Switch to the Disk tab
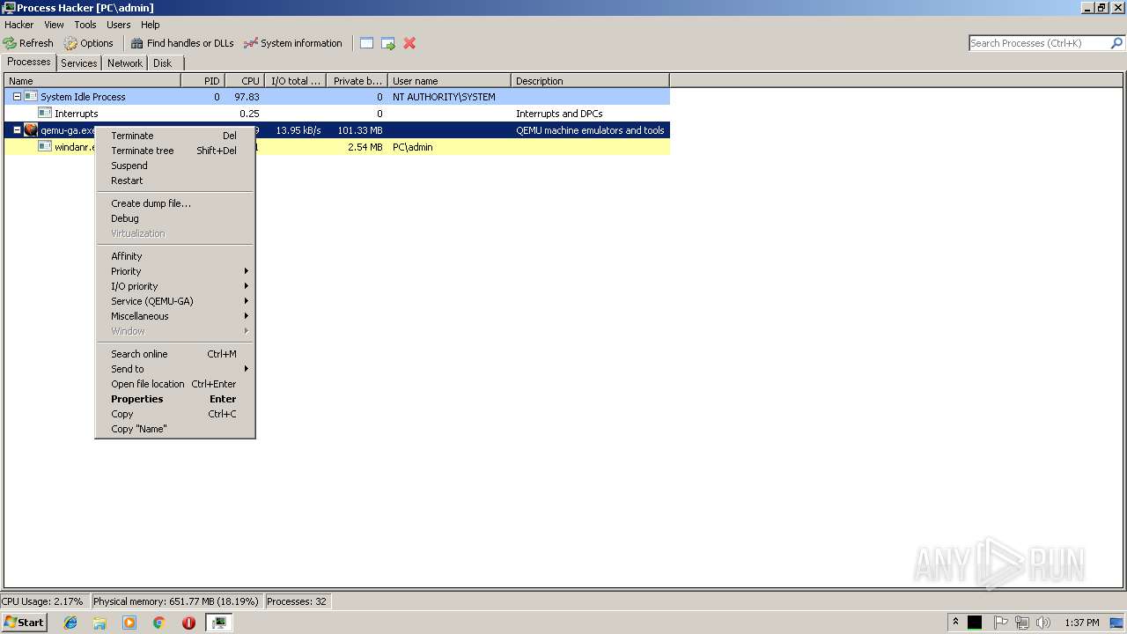The image size is (1127, 634). (x=163, y=63)
